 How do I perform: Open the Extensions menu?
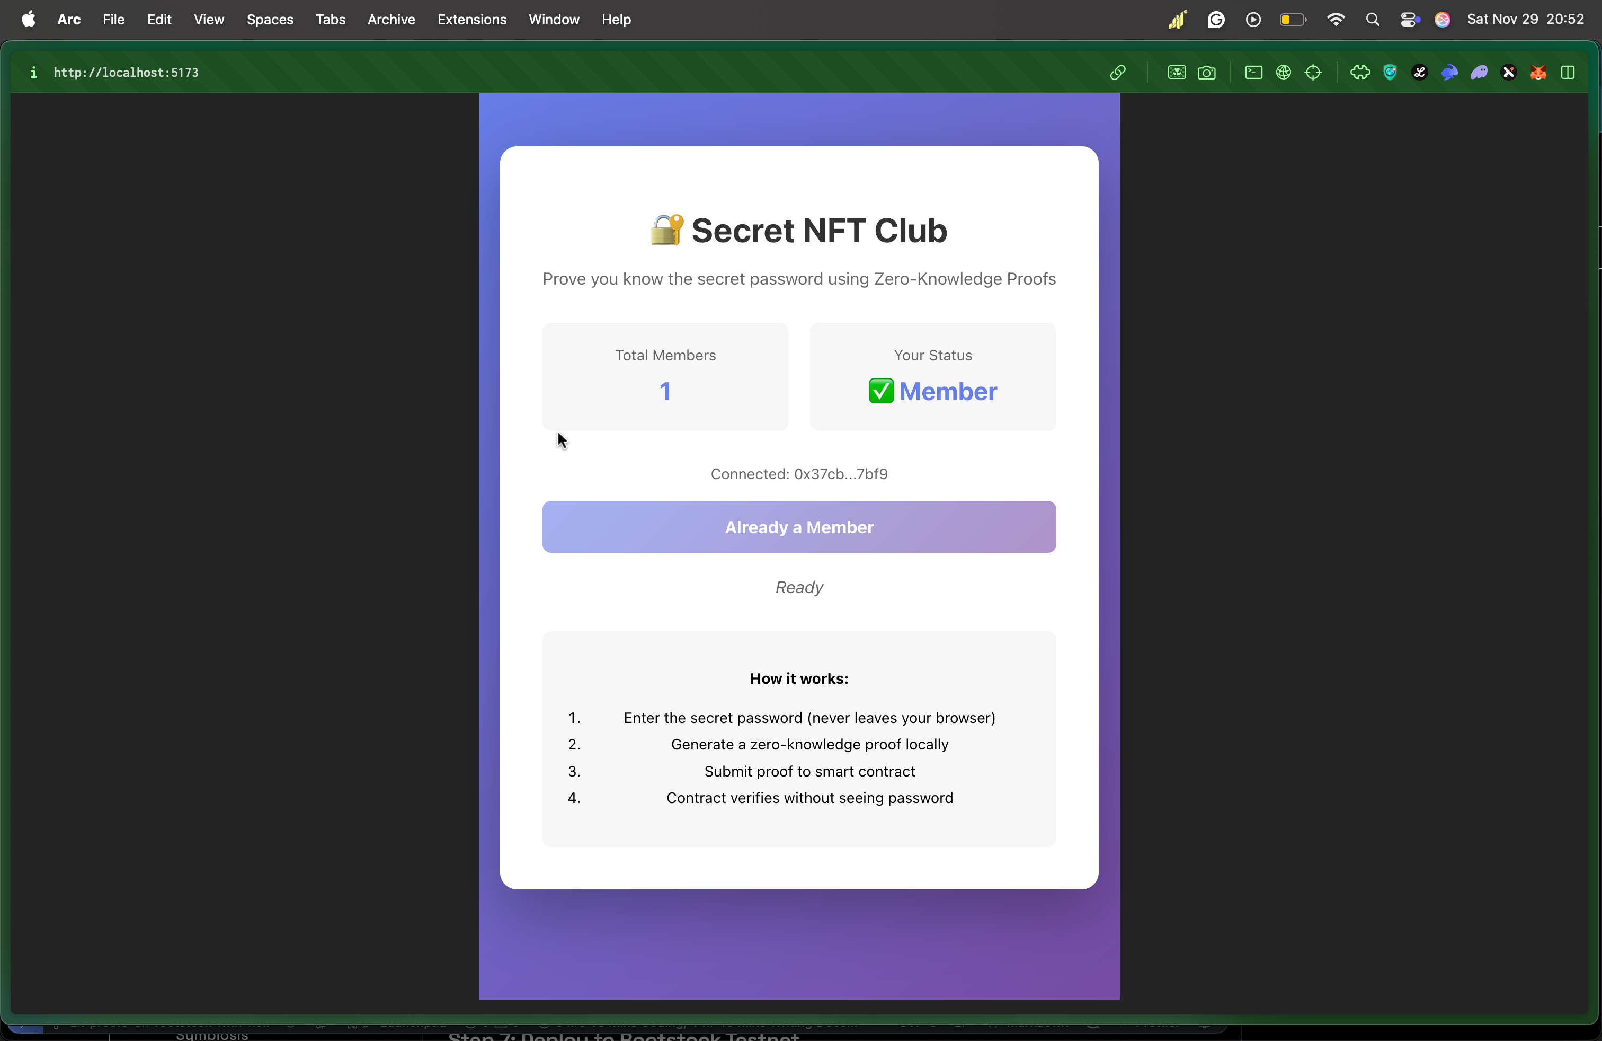click(x=471, y=20)
